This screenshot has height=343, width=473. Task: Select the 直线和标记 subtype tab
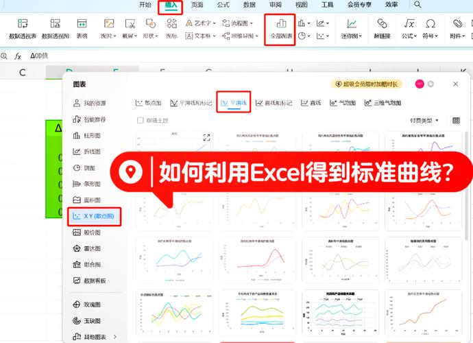[x=274, y=103]
